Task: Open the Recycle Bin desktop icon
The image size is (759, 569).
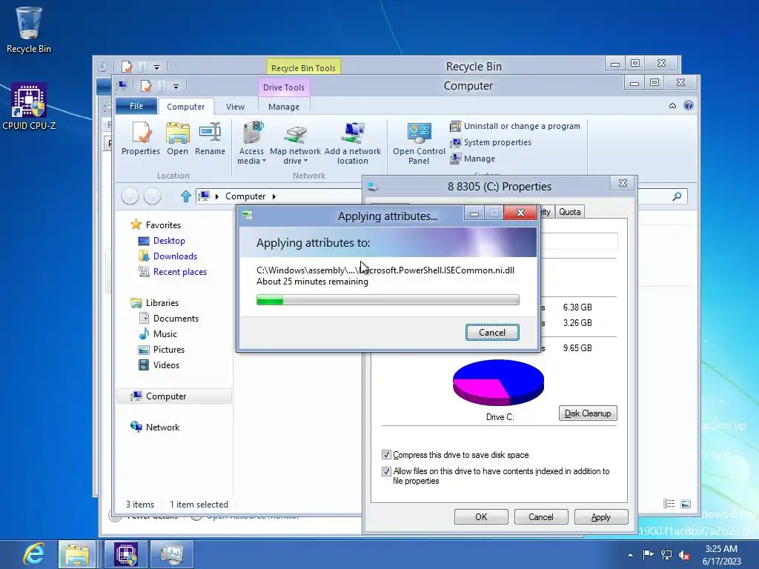Action: tap(29, 30)
